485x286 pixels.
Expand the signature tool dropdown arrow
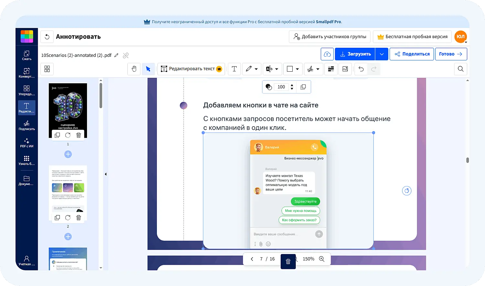click(x=318, y=69)
